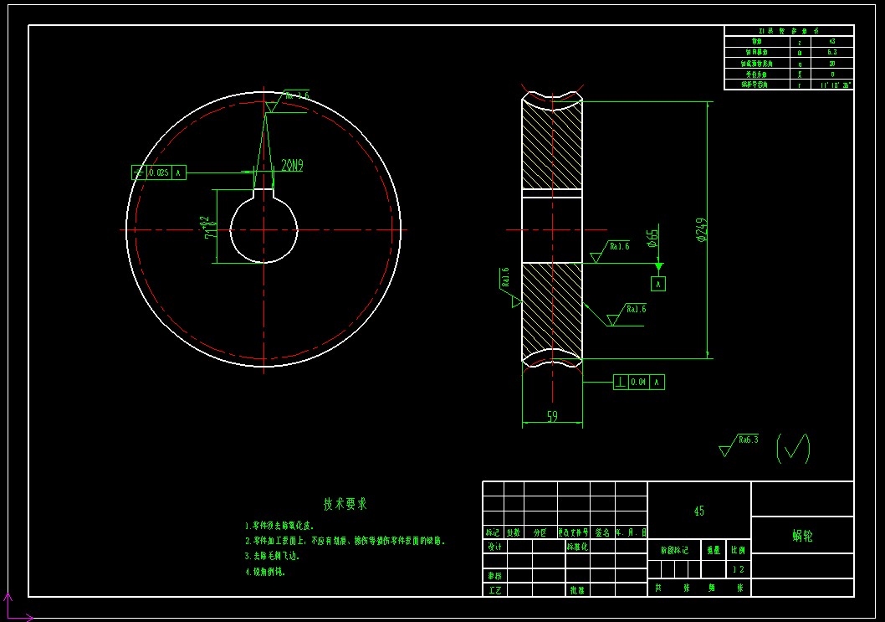The height and width of the screenshot is (622, 885).
Task: Select the 标记 column header cell
Action: (x=494, y=532)
